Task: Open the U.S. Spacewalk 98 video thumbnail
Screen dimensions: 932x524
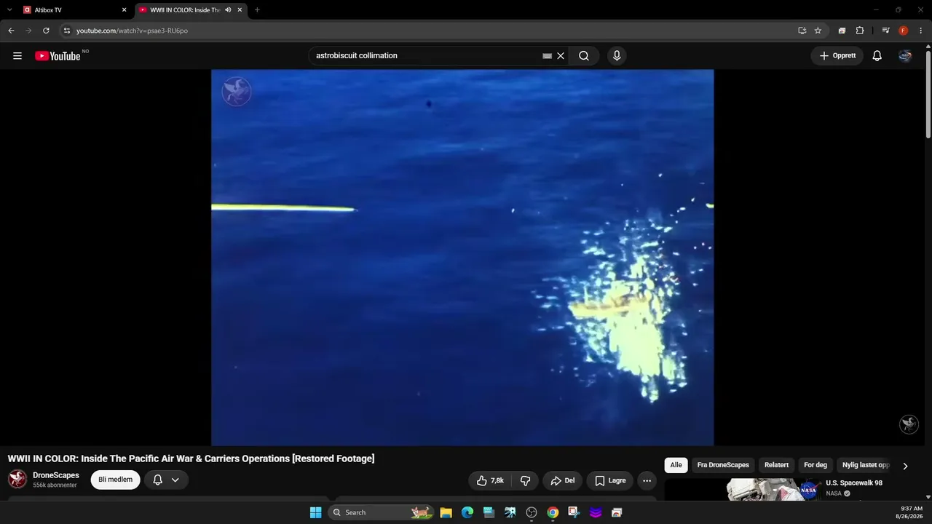Action: coord(742,490)
